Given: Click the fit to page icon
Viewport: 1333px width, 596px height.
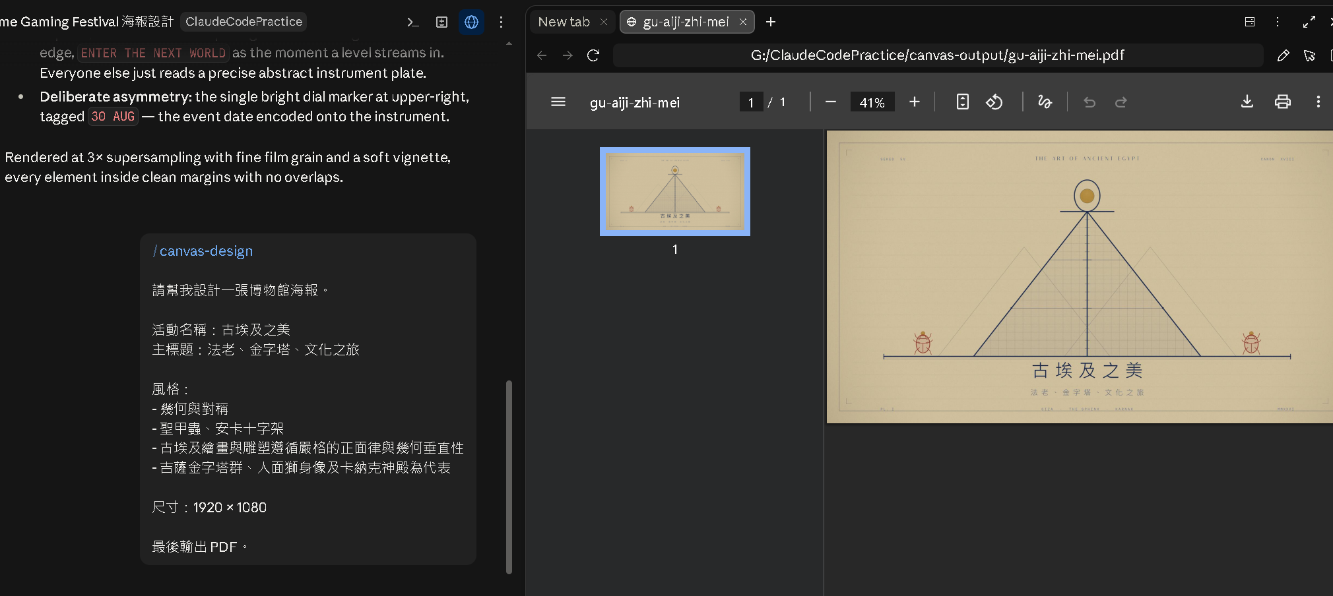Looking at the screenshot, I should [x=963, y=102].
